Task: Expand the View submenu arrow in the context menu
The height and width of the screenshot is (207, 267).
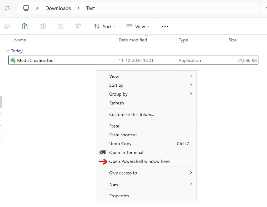Action: pos(191,76)
